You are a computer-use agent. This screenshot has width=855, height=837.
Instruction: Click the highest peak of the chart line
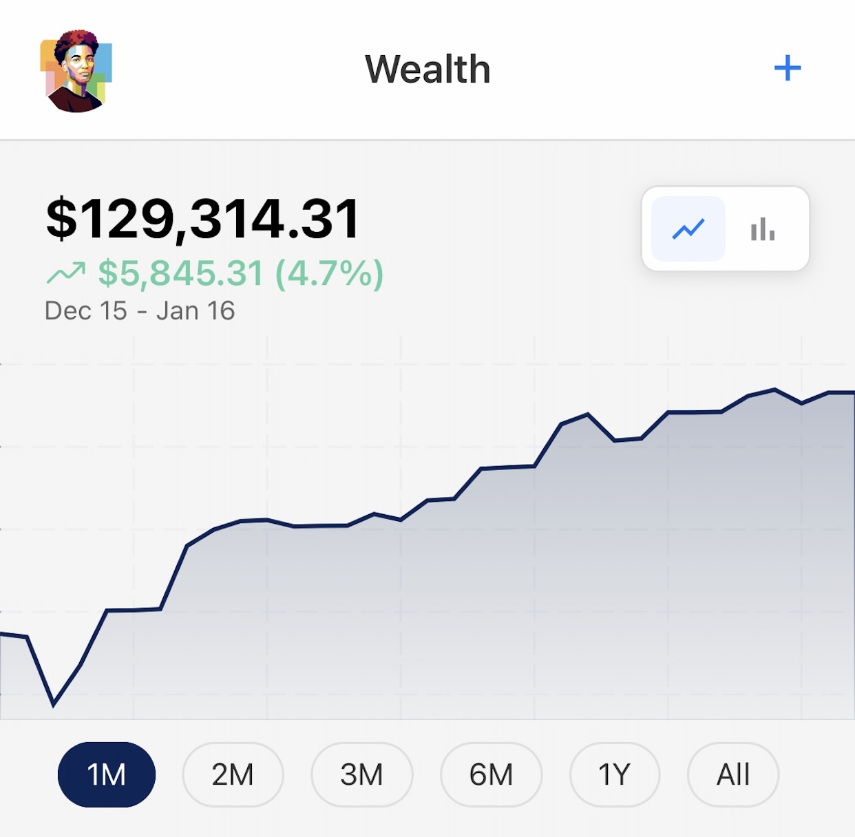[x=775, y=390]
